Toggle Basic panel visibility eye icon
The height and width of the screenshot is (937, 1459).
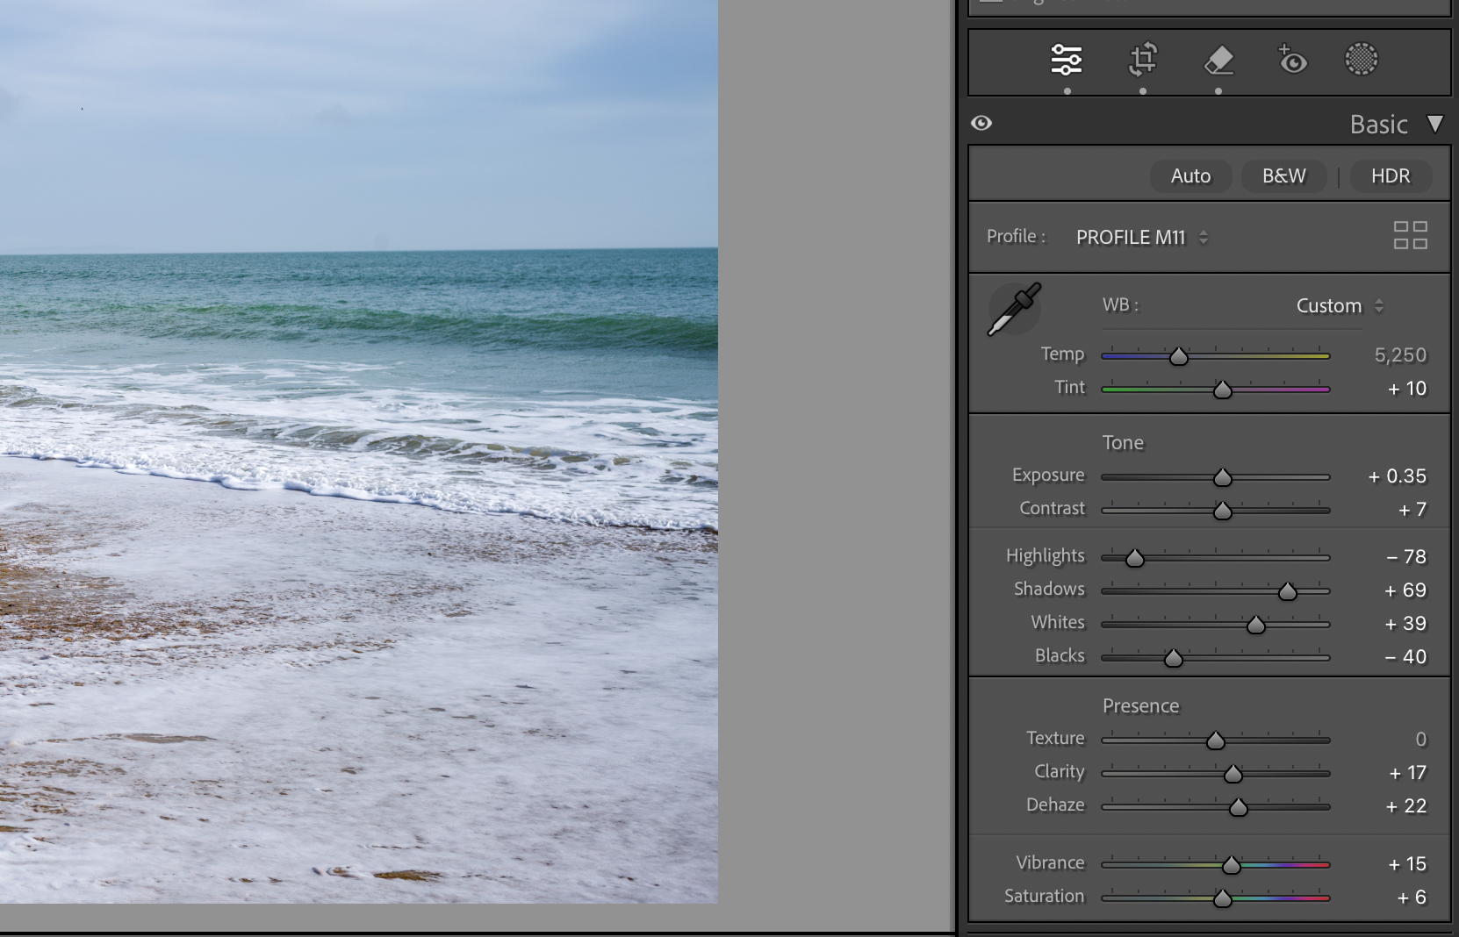coord(981,123)
